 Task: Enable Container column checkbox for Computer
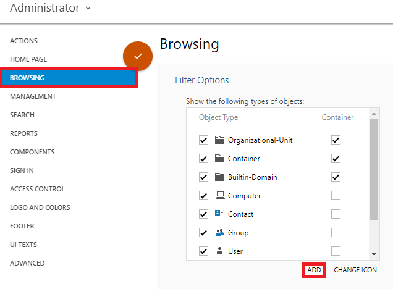pos(336,195)
